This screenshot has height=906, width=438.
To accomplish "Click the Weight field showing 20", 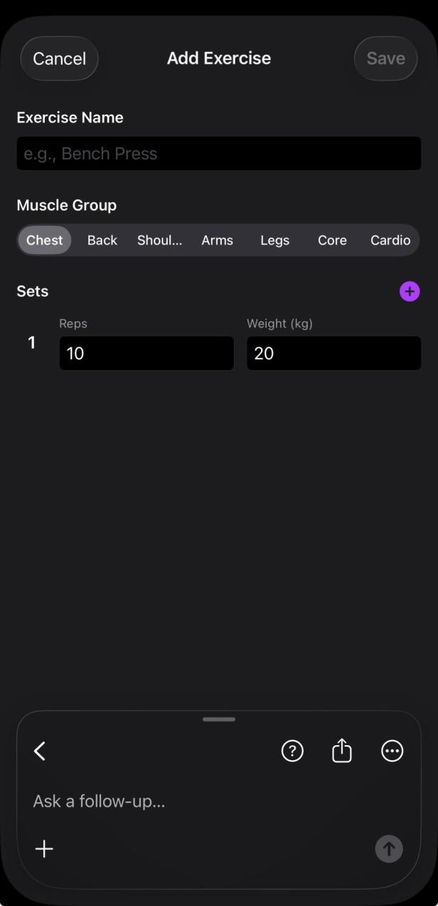I will point(333,353).
